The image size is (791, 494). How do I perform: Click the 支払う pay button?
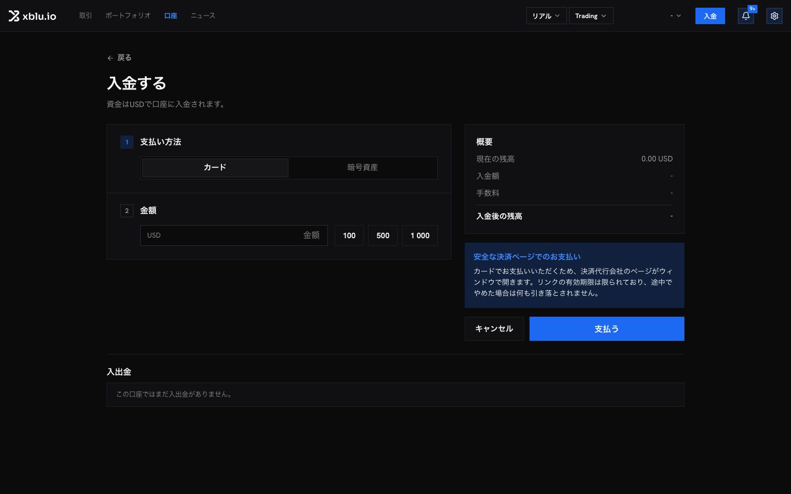click(607, 329)
